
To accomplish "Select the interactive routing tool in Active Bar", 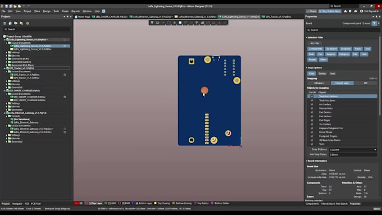I will (185, 23).
